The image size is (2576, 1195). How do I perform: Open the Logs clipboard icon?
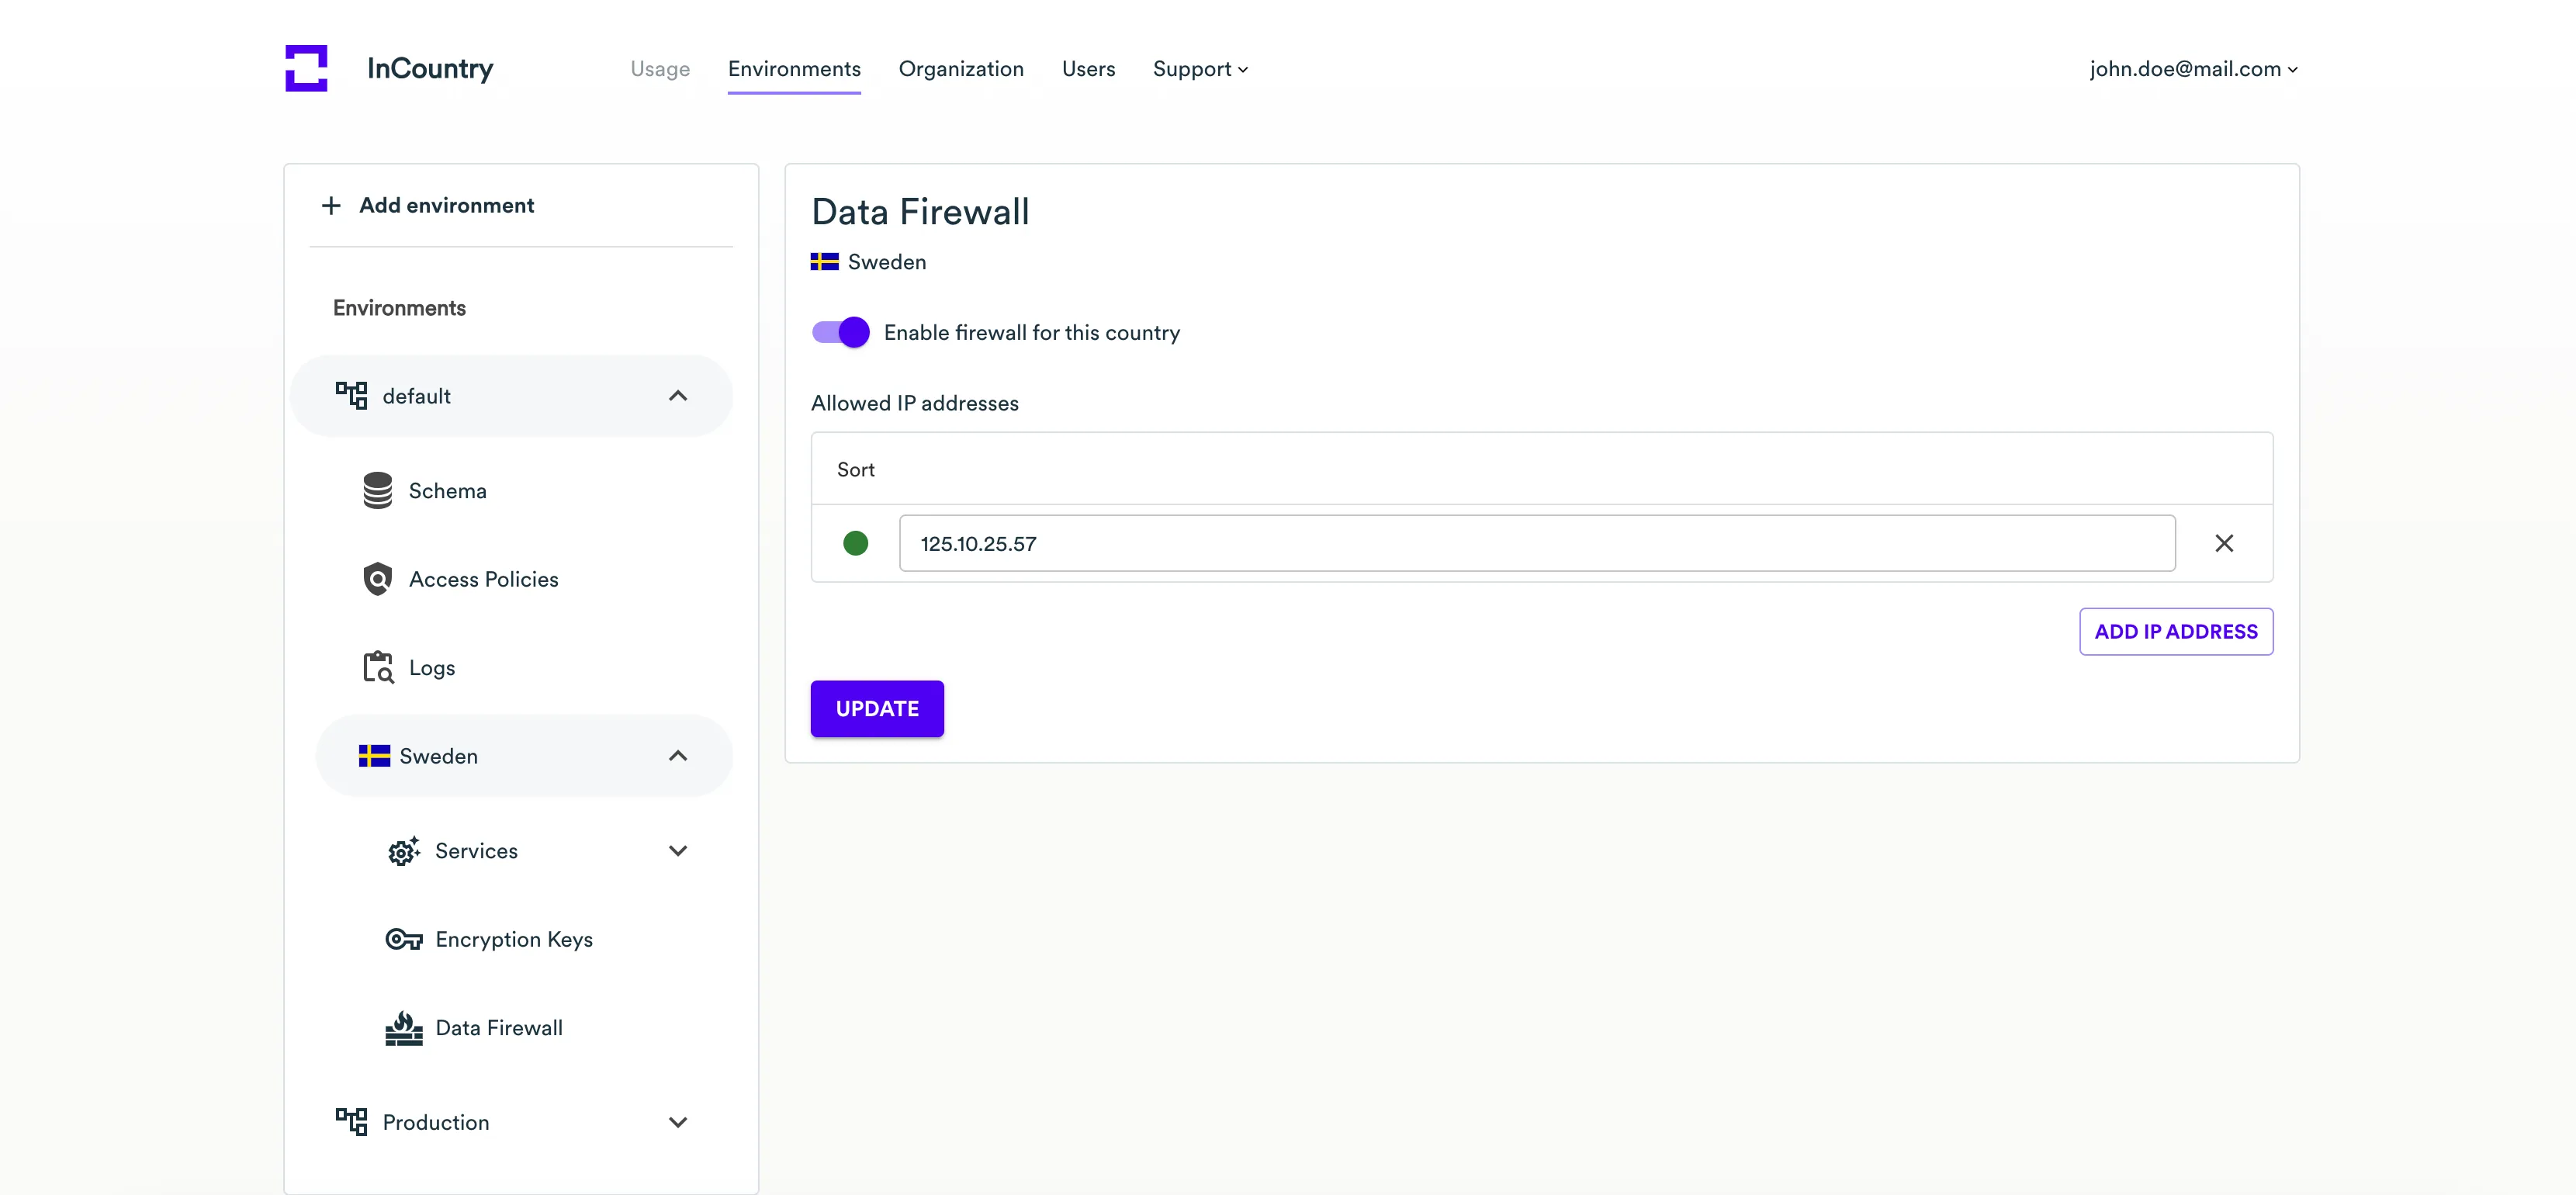coord(377,667)
